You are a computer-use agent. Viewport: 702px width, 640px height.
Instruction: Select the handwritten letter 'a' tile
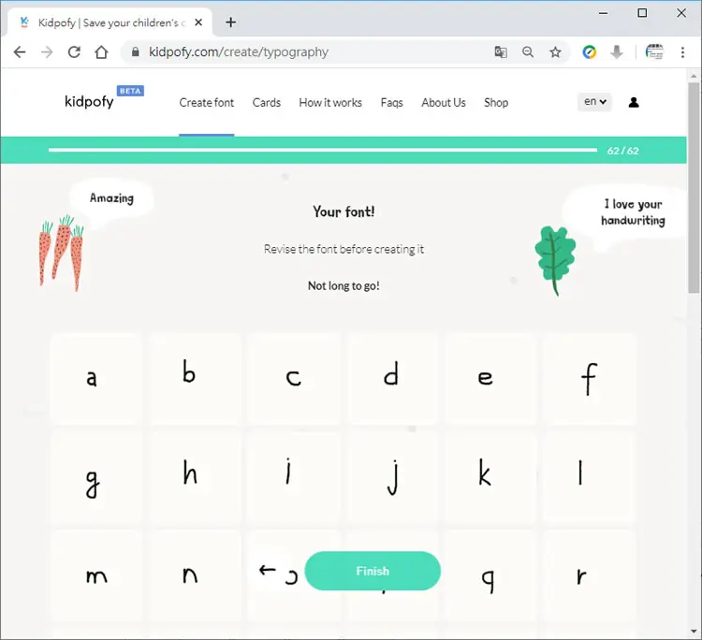(x=95, y=379)
